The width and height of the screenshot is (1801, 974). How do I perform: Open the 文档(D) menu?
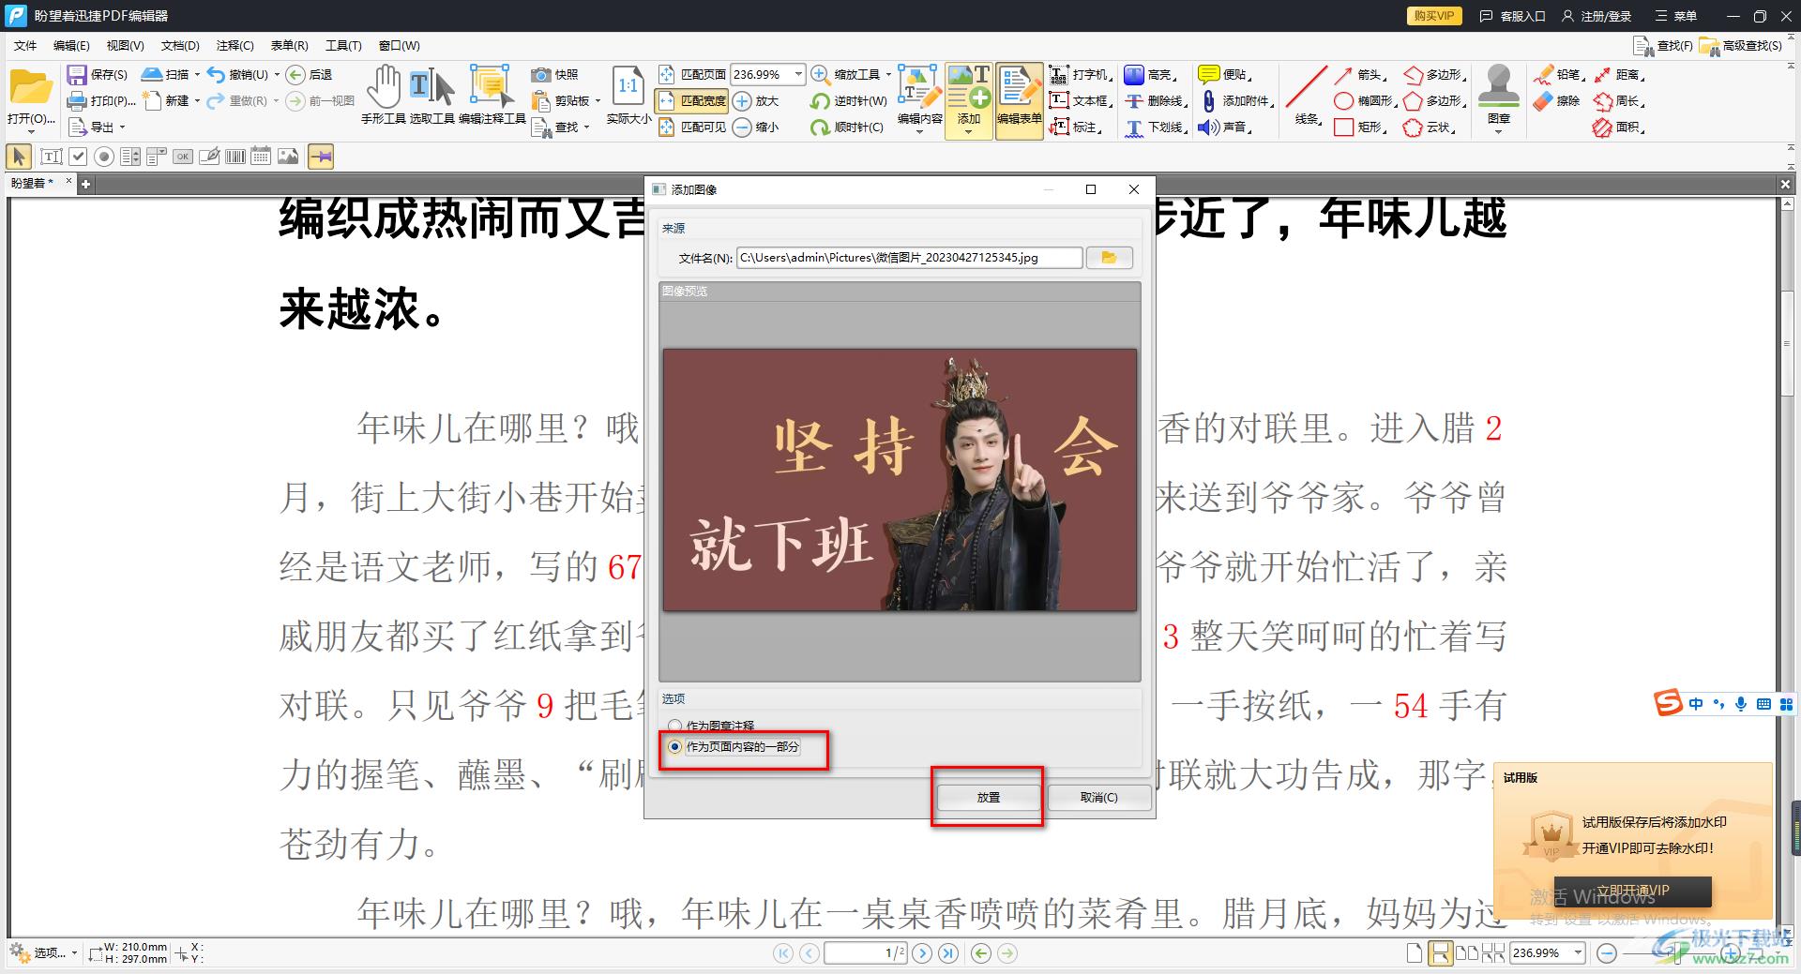180,45
